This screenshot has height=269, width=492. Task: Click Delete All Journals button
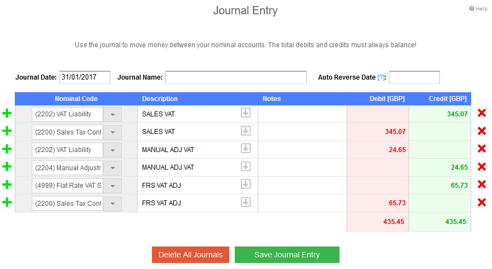[190, 255]
